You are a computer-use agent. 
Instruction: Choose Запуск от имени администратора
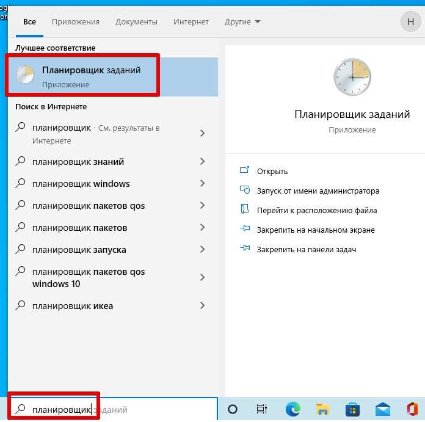pos(318,191)
